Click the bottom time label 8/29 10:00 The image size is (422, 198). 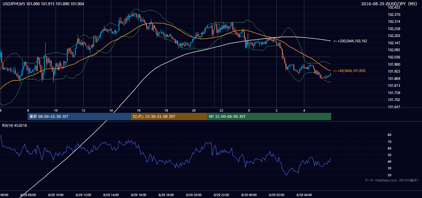[55, 195]
